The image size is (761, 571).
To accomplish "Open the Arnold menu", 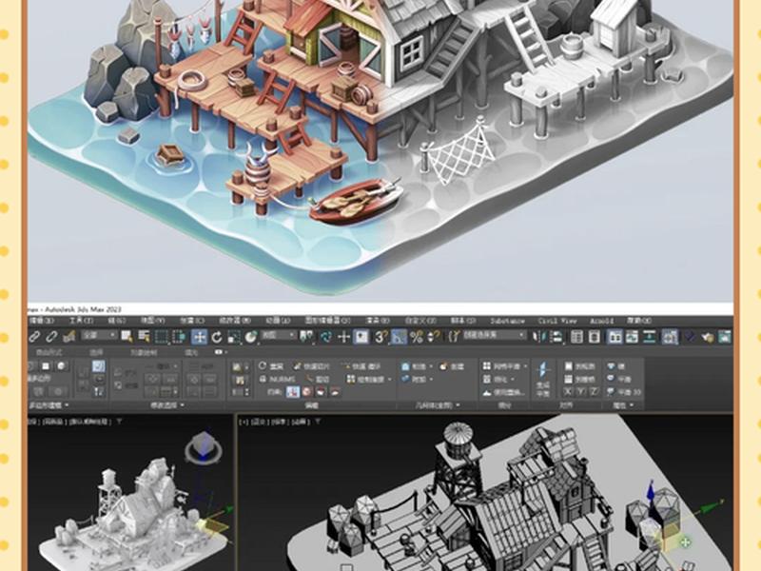I will (602, 321).
